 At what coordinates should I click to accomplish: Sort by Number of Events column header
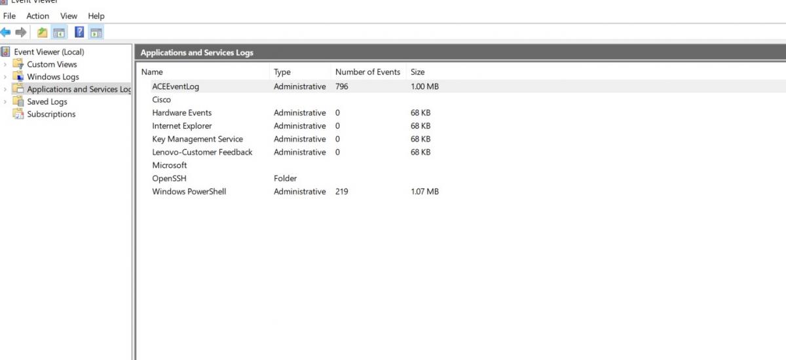(367, 72)
